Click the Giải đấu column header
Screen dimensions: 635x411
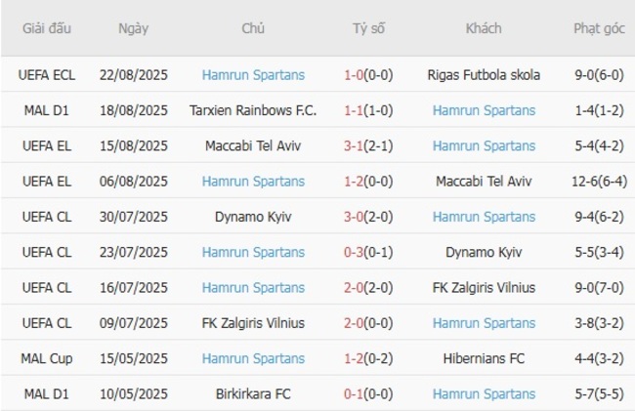point(47,28)
